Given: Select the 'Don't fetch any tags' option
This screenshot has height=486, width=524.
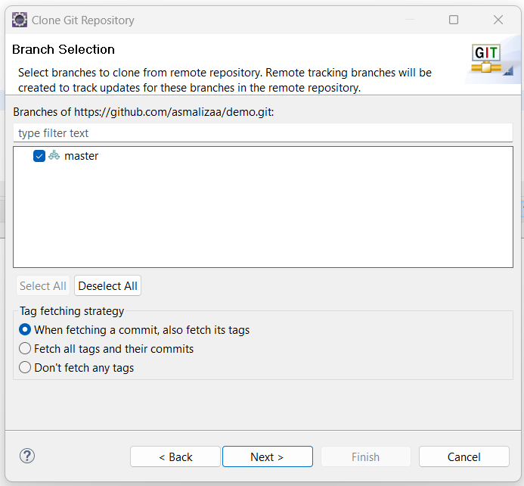Looking at the screenshot, I should point(25,368).
